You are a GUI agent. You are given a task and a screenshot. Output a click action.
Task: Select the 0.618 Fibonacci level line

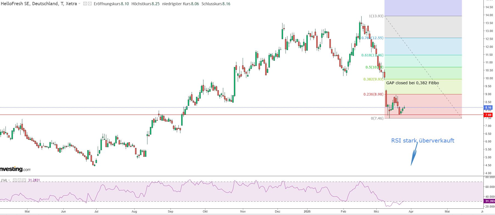tap(423, 55)
